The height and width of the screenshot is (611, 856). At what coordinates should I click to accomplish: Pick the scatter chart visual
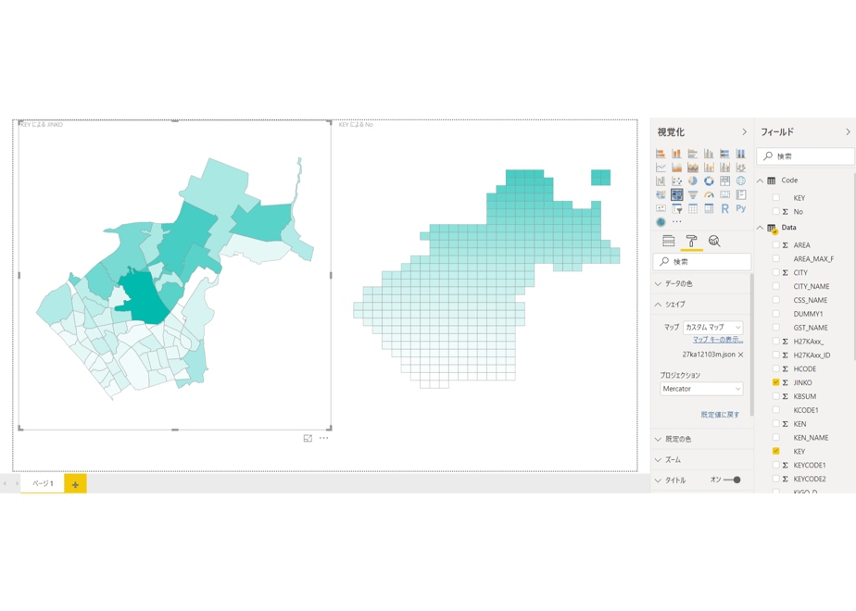pos(676,181)
